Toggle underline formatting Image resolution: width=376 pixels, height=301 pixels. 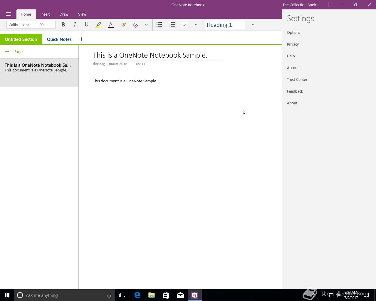pos(86,25)
